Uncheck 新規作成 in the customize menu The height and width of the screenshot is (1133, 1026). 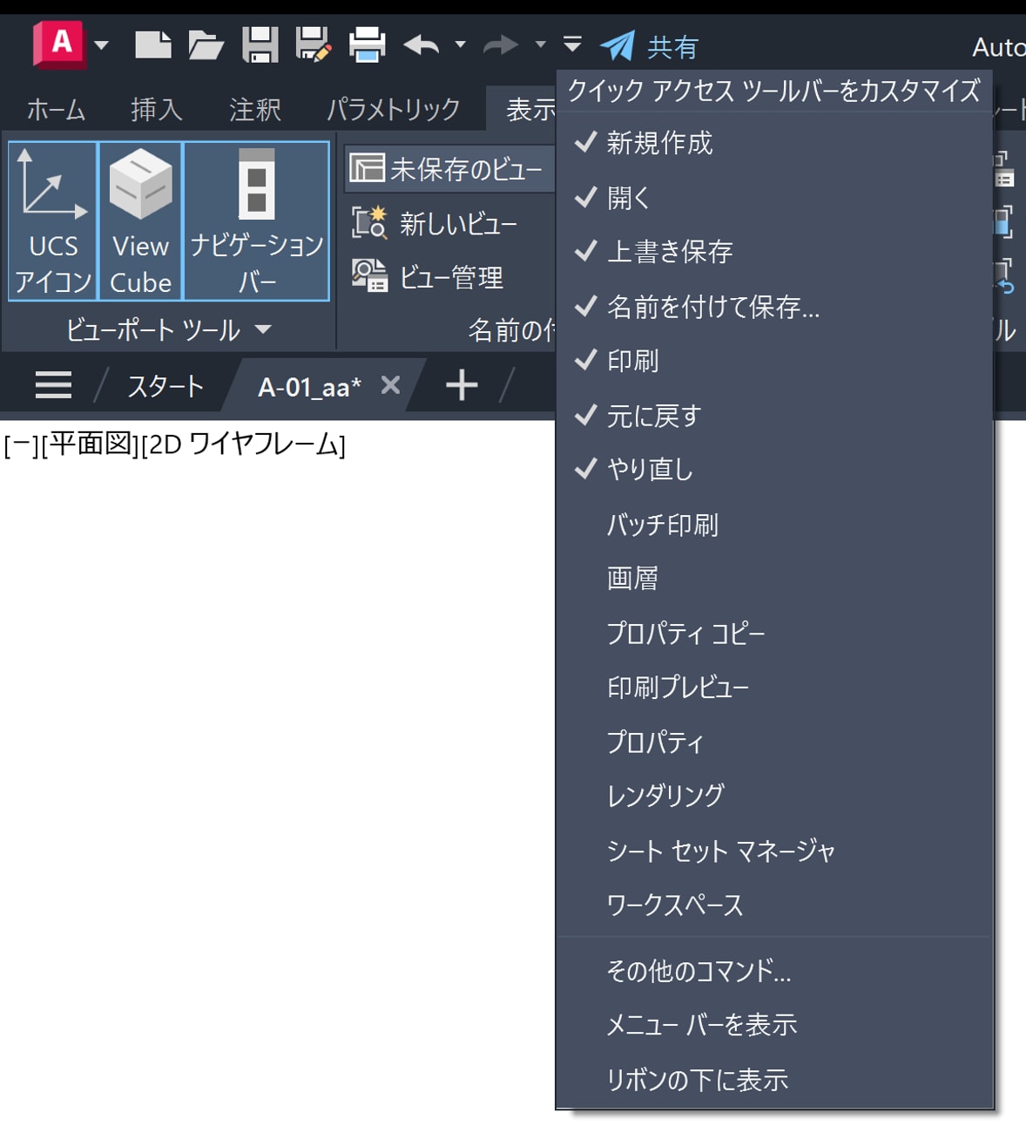(x=659, y=143)
